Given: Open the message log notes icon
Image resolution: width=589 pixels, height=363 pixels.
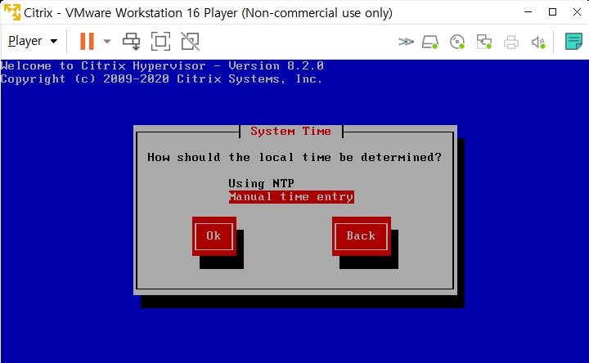Looking at the screenshot, I should click(x=573, y=42).
